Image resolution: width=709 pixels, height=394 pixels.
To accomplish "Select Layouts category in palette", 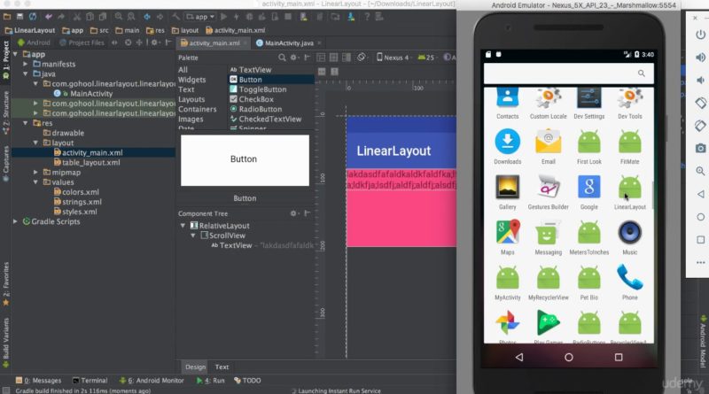I will (191, 99).
